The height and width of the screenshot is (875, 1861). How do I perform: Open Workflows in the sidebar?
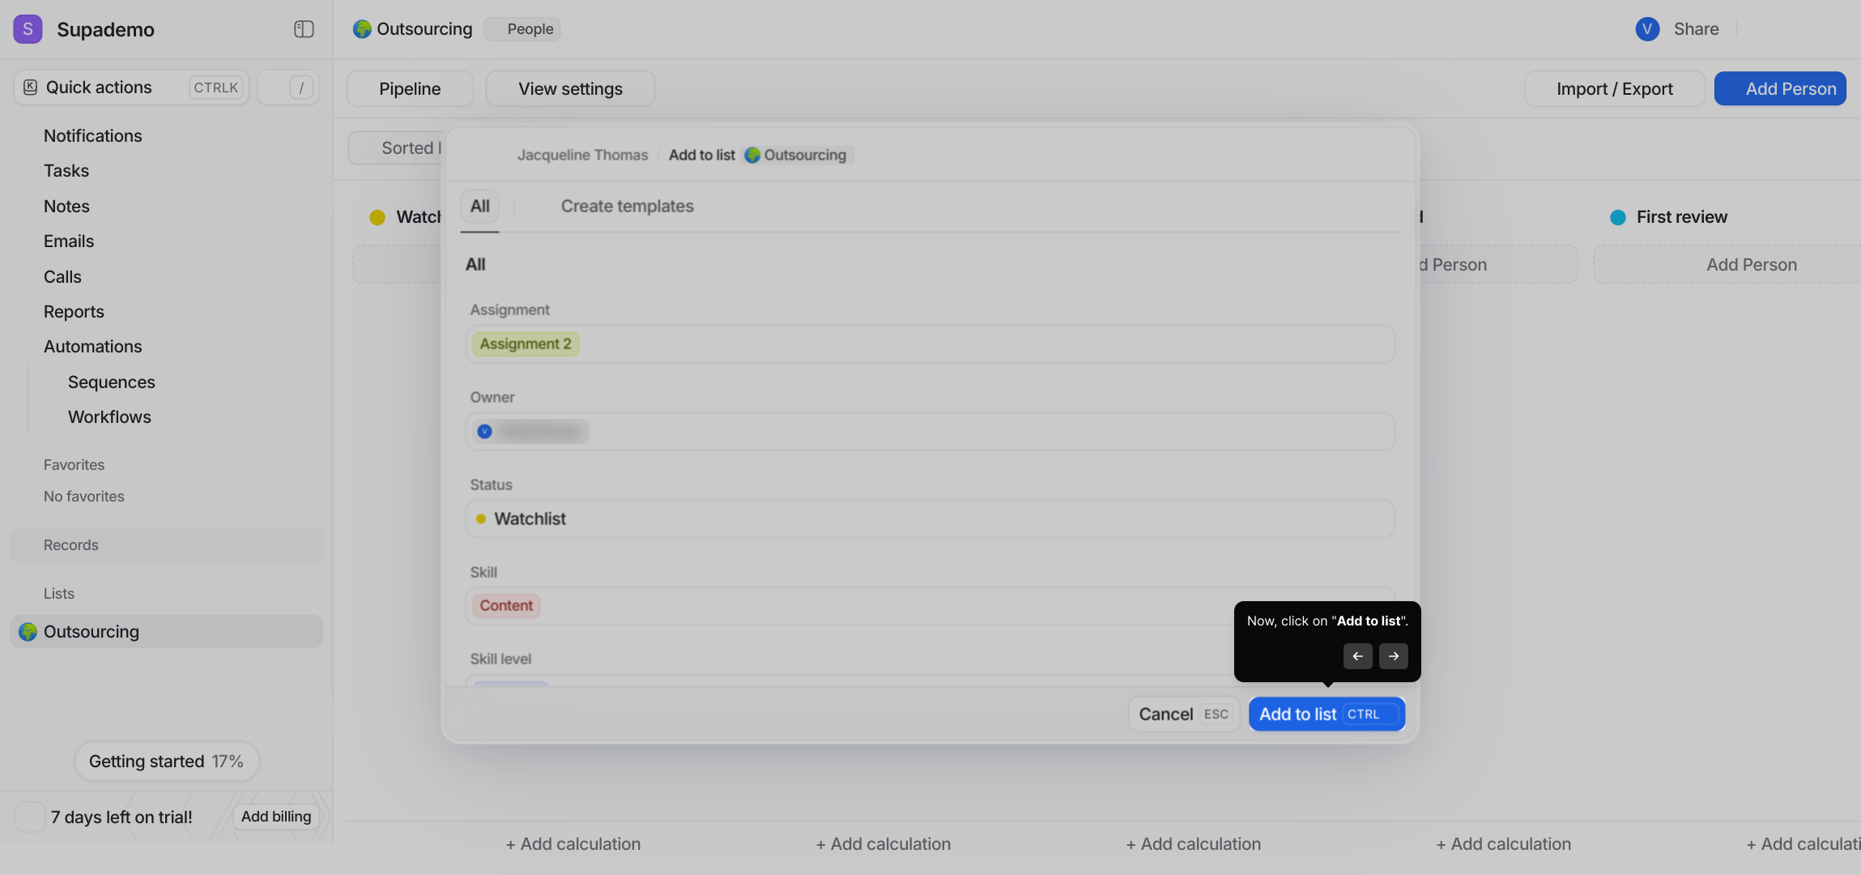click(x=109, y=417)
